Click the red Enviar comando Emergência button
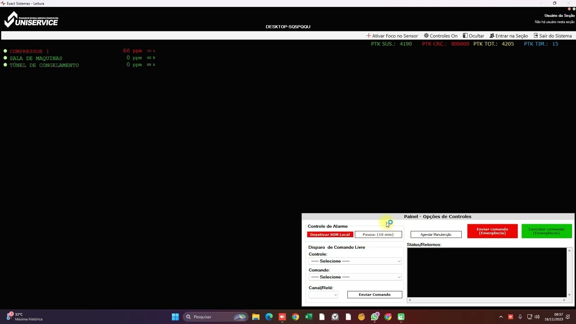 coord(492,231)
